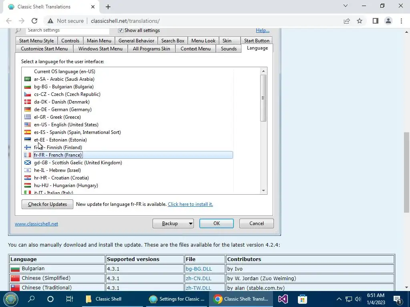Click the browser reload icon
Image resolution: width=410 pixels, height=307 pixels.
(34, 21)
